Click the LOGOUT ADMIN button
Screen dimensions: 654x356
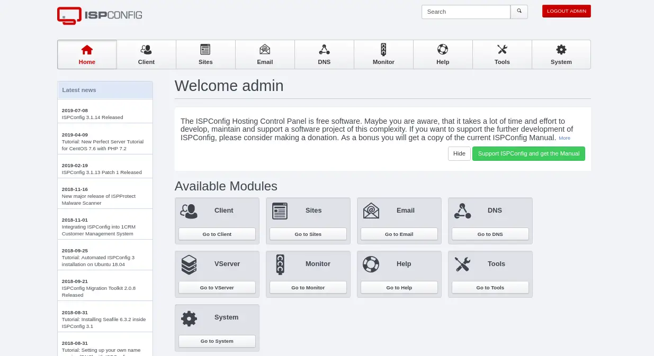(567, 11)
